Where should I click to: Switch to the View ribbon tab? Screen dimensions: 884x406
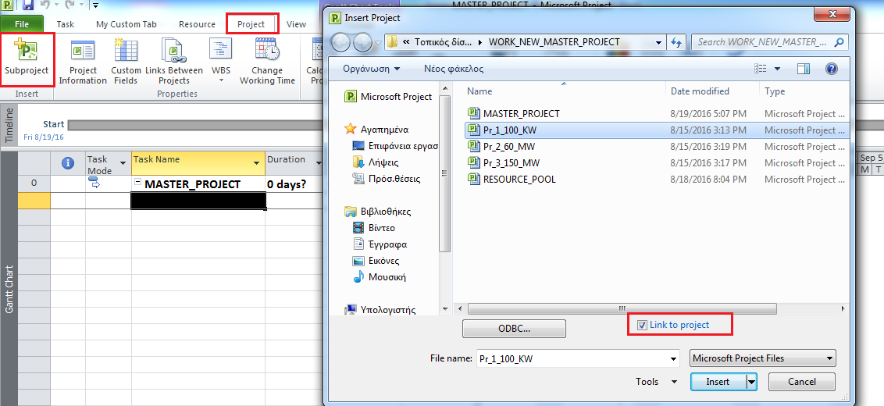tap(296, 24)
